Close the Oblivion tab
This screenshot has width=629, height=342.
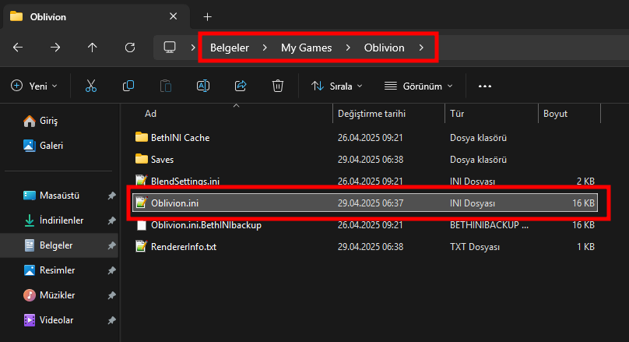point(174,16)
